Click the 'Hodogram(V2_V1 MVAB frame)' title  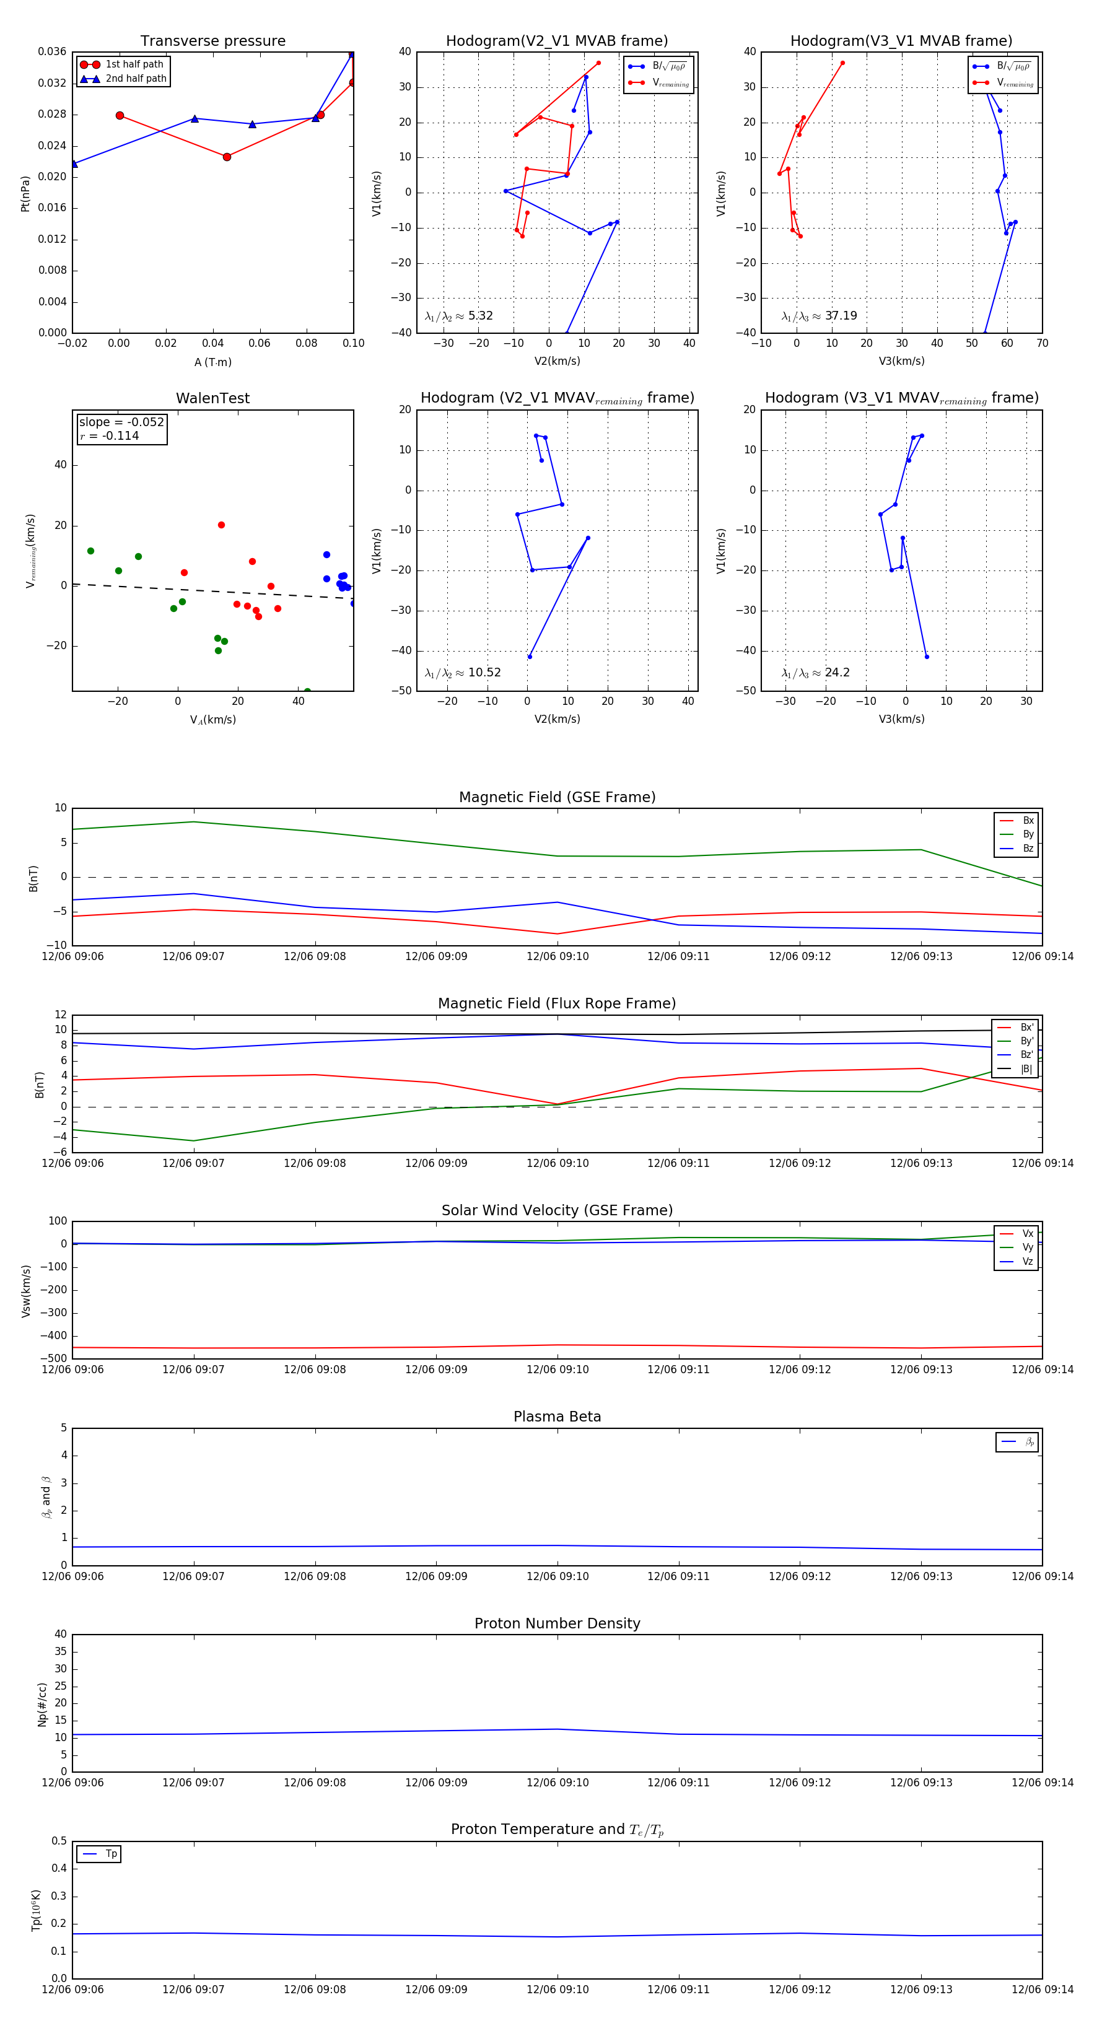[557, 41]
